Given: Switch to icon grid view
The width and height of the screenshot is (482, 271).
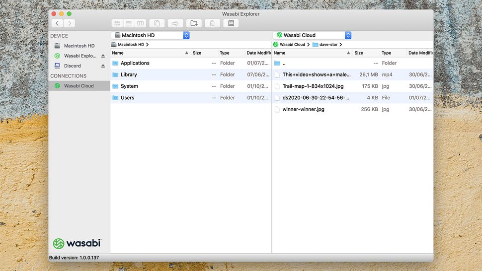Looking at the screenshot, I should coord(117,23).
